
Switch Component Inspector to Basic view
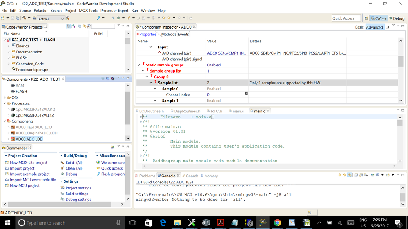pyautogui.click(x=359, y=27)
